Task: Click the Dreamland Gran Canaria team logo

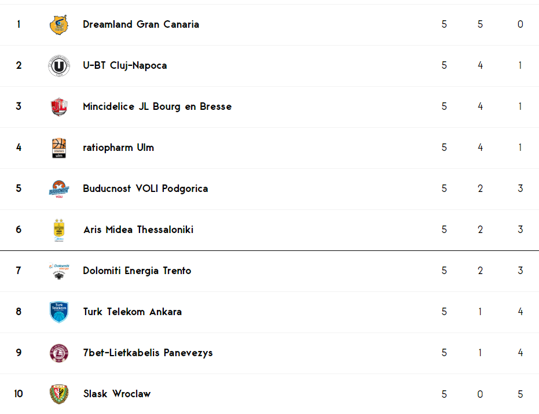Action: 59,25
